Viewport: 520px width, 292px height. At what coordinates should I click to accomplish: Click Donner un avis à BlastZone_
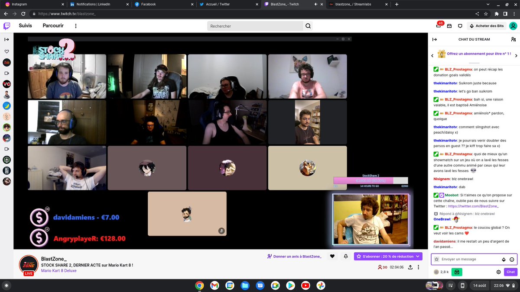[x=295, y=256]
